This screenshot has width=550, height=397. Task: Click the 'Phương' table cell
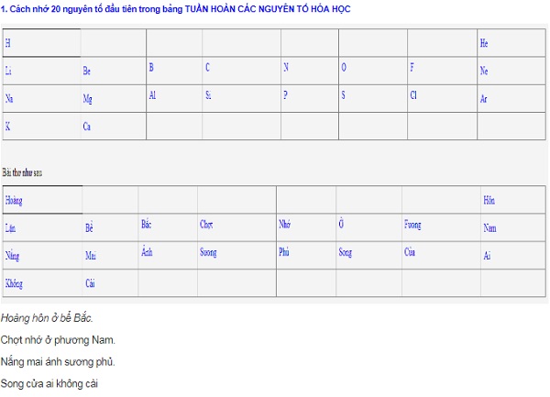(x=412, y=224)
